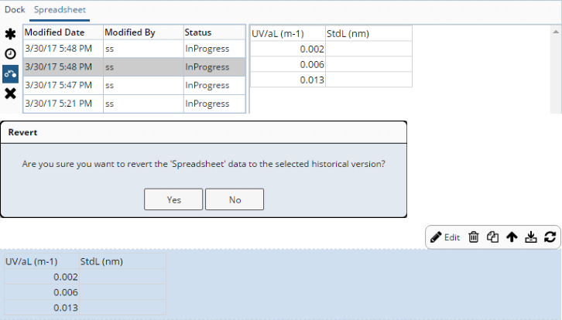This screenshot has height=320, width=562.
Task: Select the 3/30/17 5:47 PM version row
Action: pyautogui.click(x=135, y=85)
